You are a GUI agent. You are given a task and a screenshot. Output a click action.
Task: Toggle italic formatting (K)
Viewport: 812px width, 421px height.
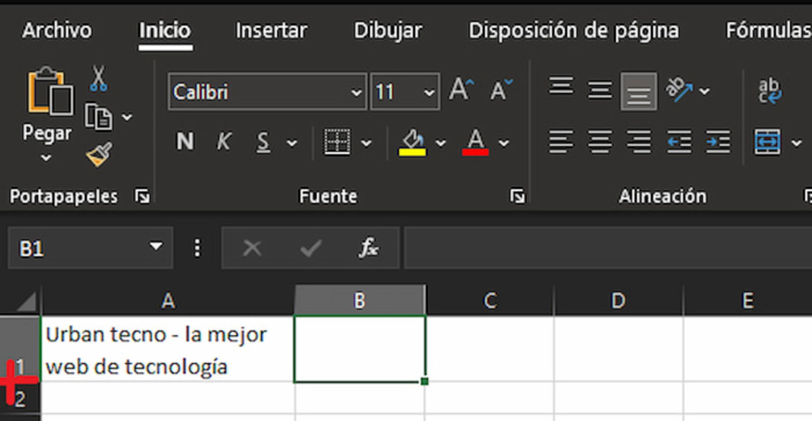(224, 141)
